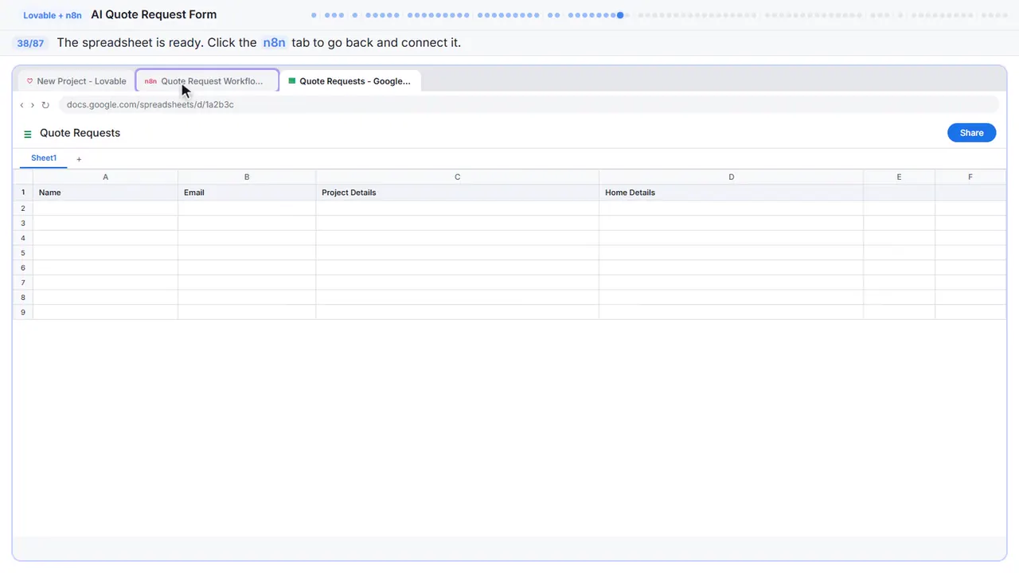Click empty cell B2 under Email
The width and height of the screenshot is (1019, 573).
247,208
